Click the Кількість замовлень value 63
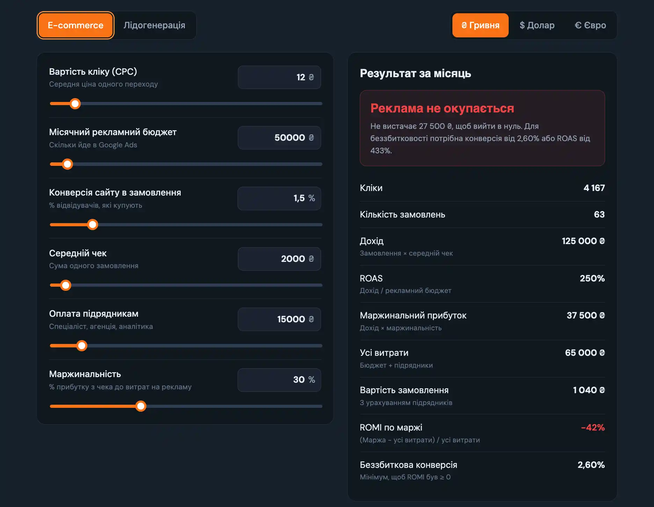The width and height of the screenshot is (654, 507). (599, 214)
